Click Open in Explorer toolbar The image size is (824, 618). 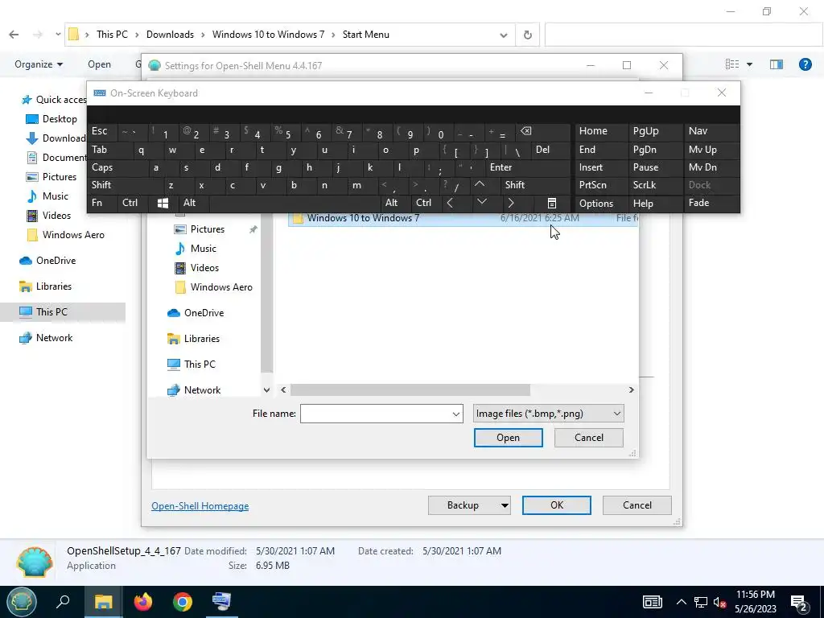point(99,64)
